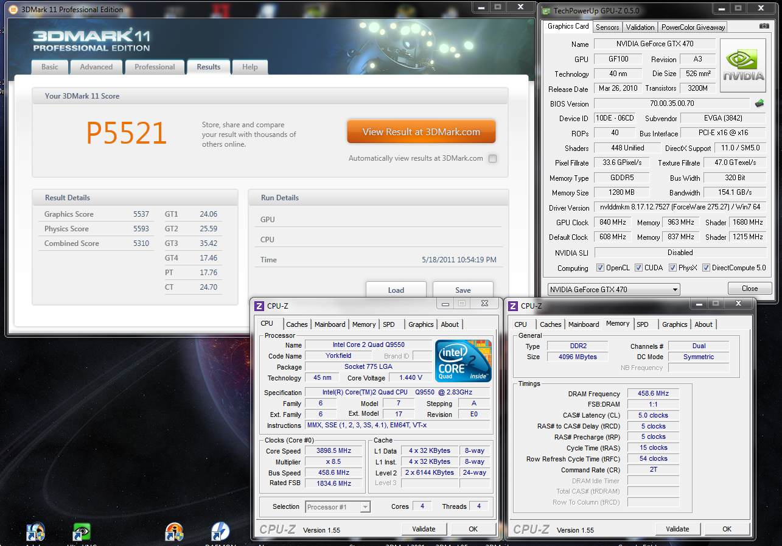The image size is (782, 546).
Task: Open the orange info-globe desktop shortcut
Action: point(174,533)
